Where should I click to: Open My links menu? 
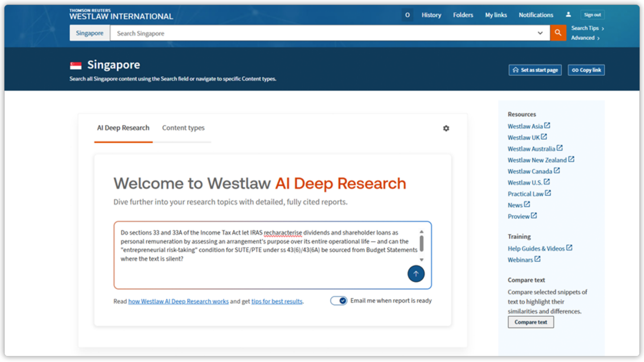[496, 15]
